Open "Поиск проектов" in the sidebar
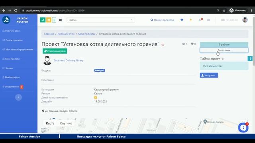Image resolution: width=255 pixels, height=143 pixels. coord(12,40)
